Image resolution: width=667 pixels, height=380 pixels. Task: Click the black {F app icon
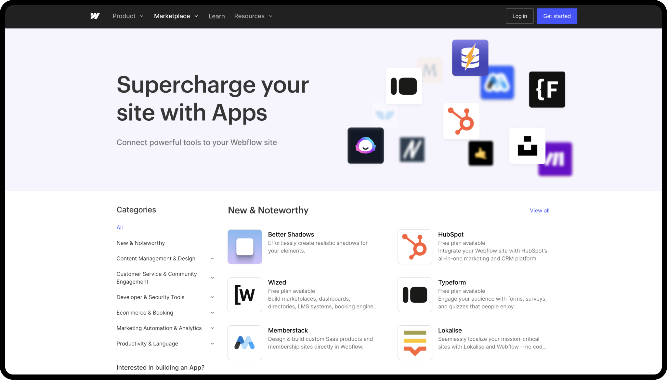547,89
